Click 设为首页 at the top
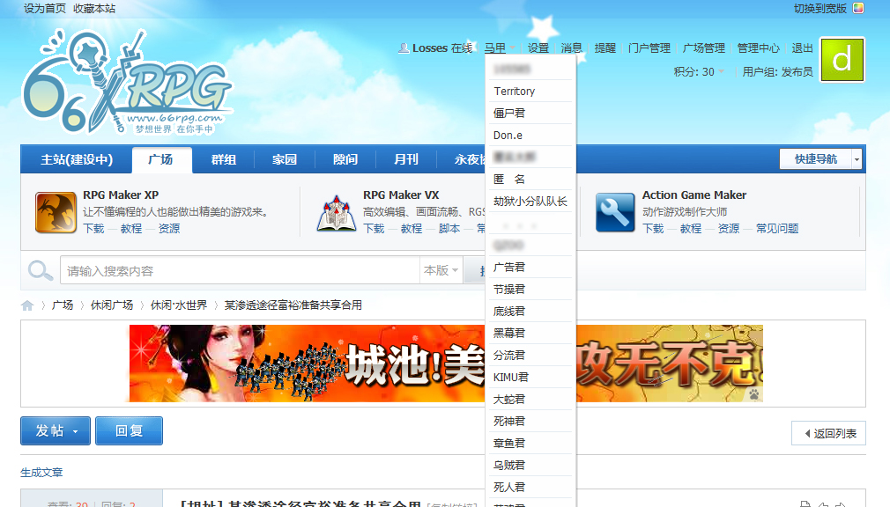890x507 pixels. 45,9
